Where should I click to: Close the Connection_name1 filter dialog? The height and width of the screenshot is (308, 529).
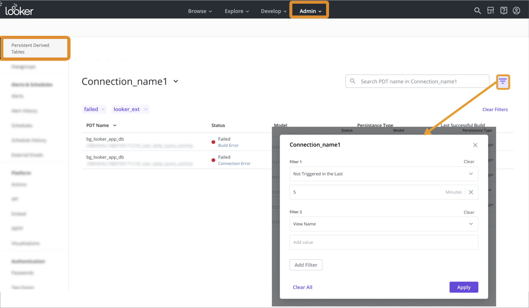475,145
